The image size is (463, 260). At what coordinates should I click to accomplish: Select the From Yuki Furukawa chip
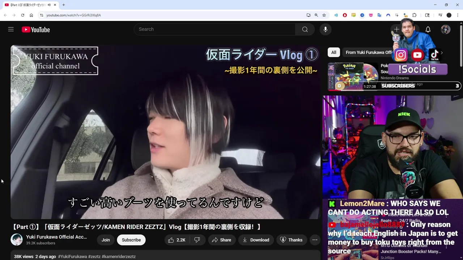(x=369, y=52)
